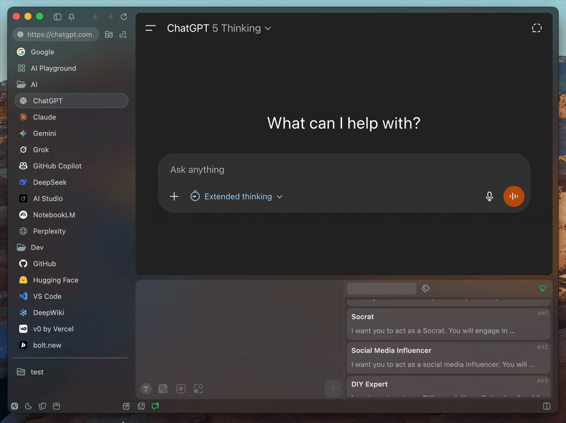
Task: Open v0 by Vercel from the sidebar
Action: coord(71,329)
